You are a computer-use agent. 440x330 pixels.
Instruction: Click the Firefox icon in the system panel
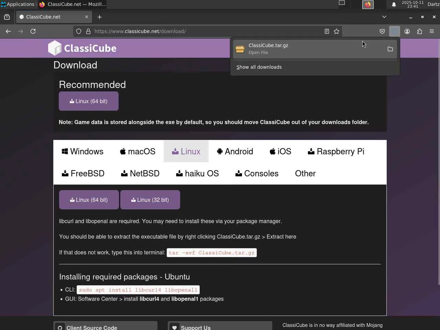pos(368,4)
